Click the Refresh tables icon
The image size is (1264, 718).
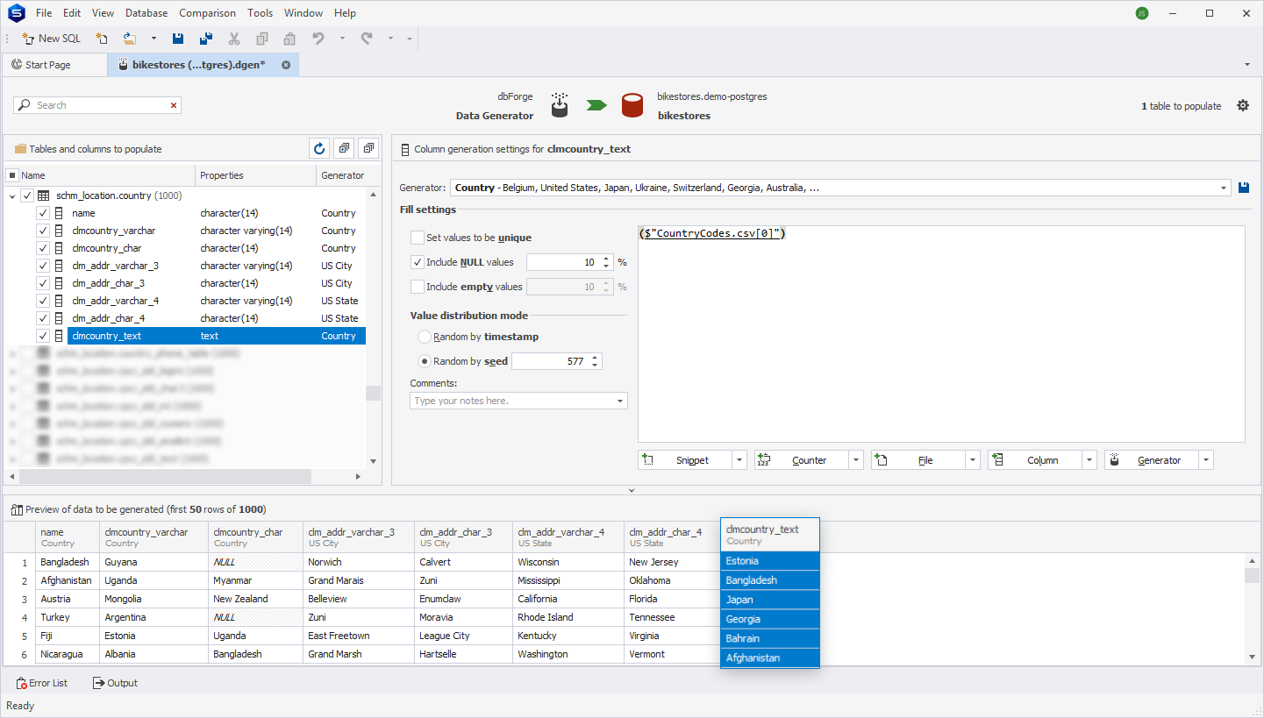click(x=319, y=149)
